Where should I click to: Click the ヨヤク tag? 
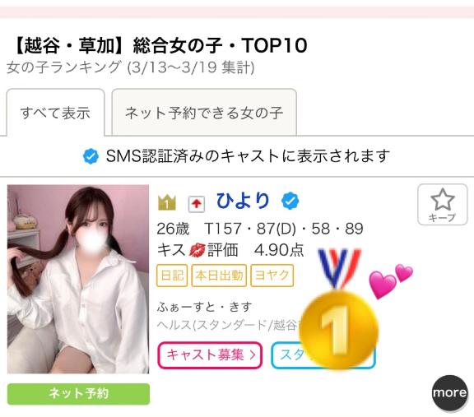[x=272, y=276]
